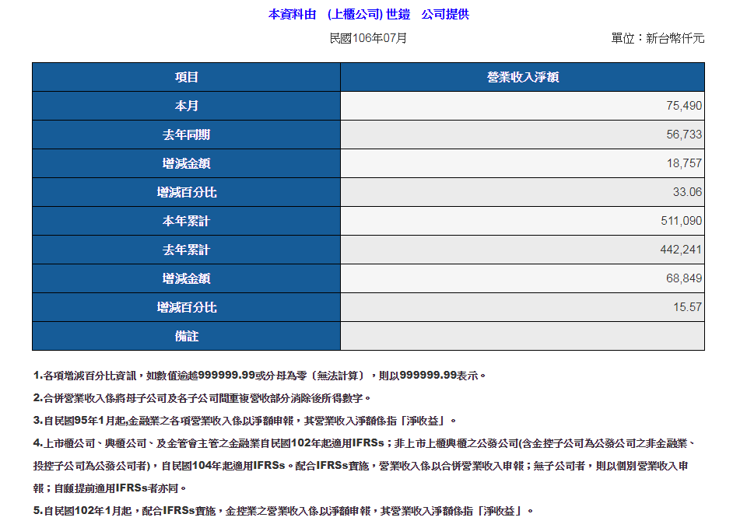Click the value 56,733 in the table
This screenshot has height=528, width=733.
684,135
